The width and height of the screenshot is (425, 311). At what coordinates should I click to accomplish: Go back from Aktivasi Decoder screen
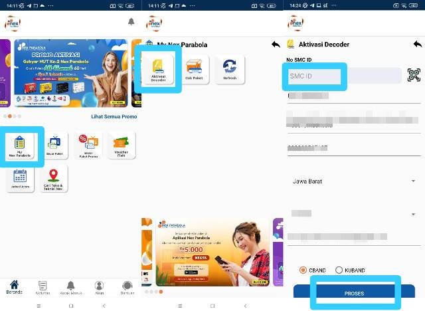418,44
